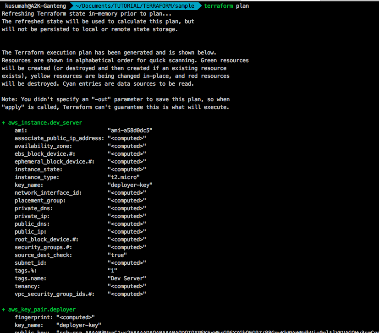379x333 pixels.
Task: Click the fingerprint "<computed>" value
Action: click(x=75, y=317)
